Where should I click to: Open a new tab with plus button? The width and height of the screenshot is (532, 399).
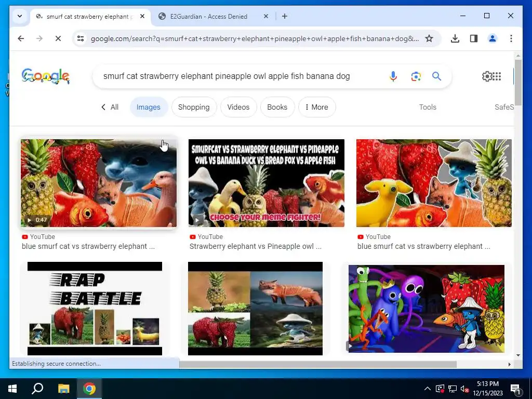click(x=284, y=16)
